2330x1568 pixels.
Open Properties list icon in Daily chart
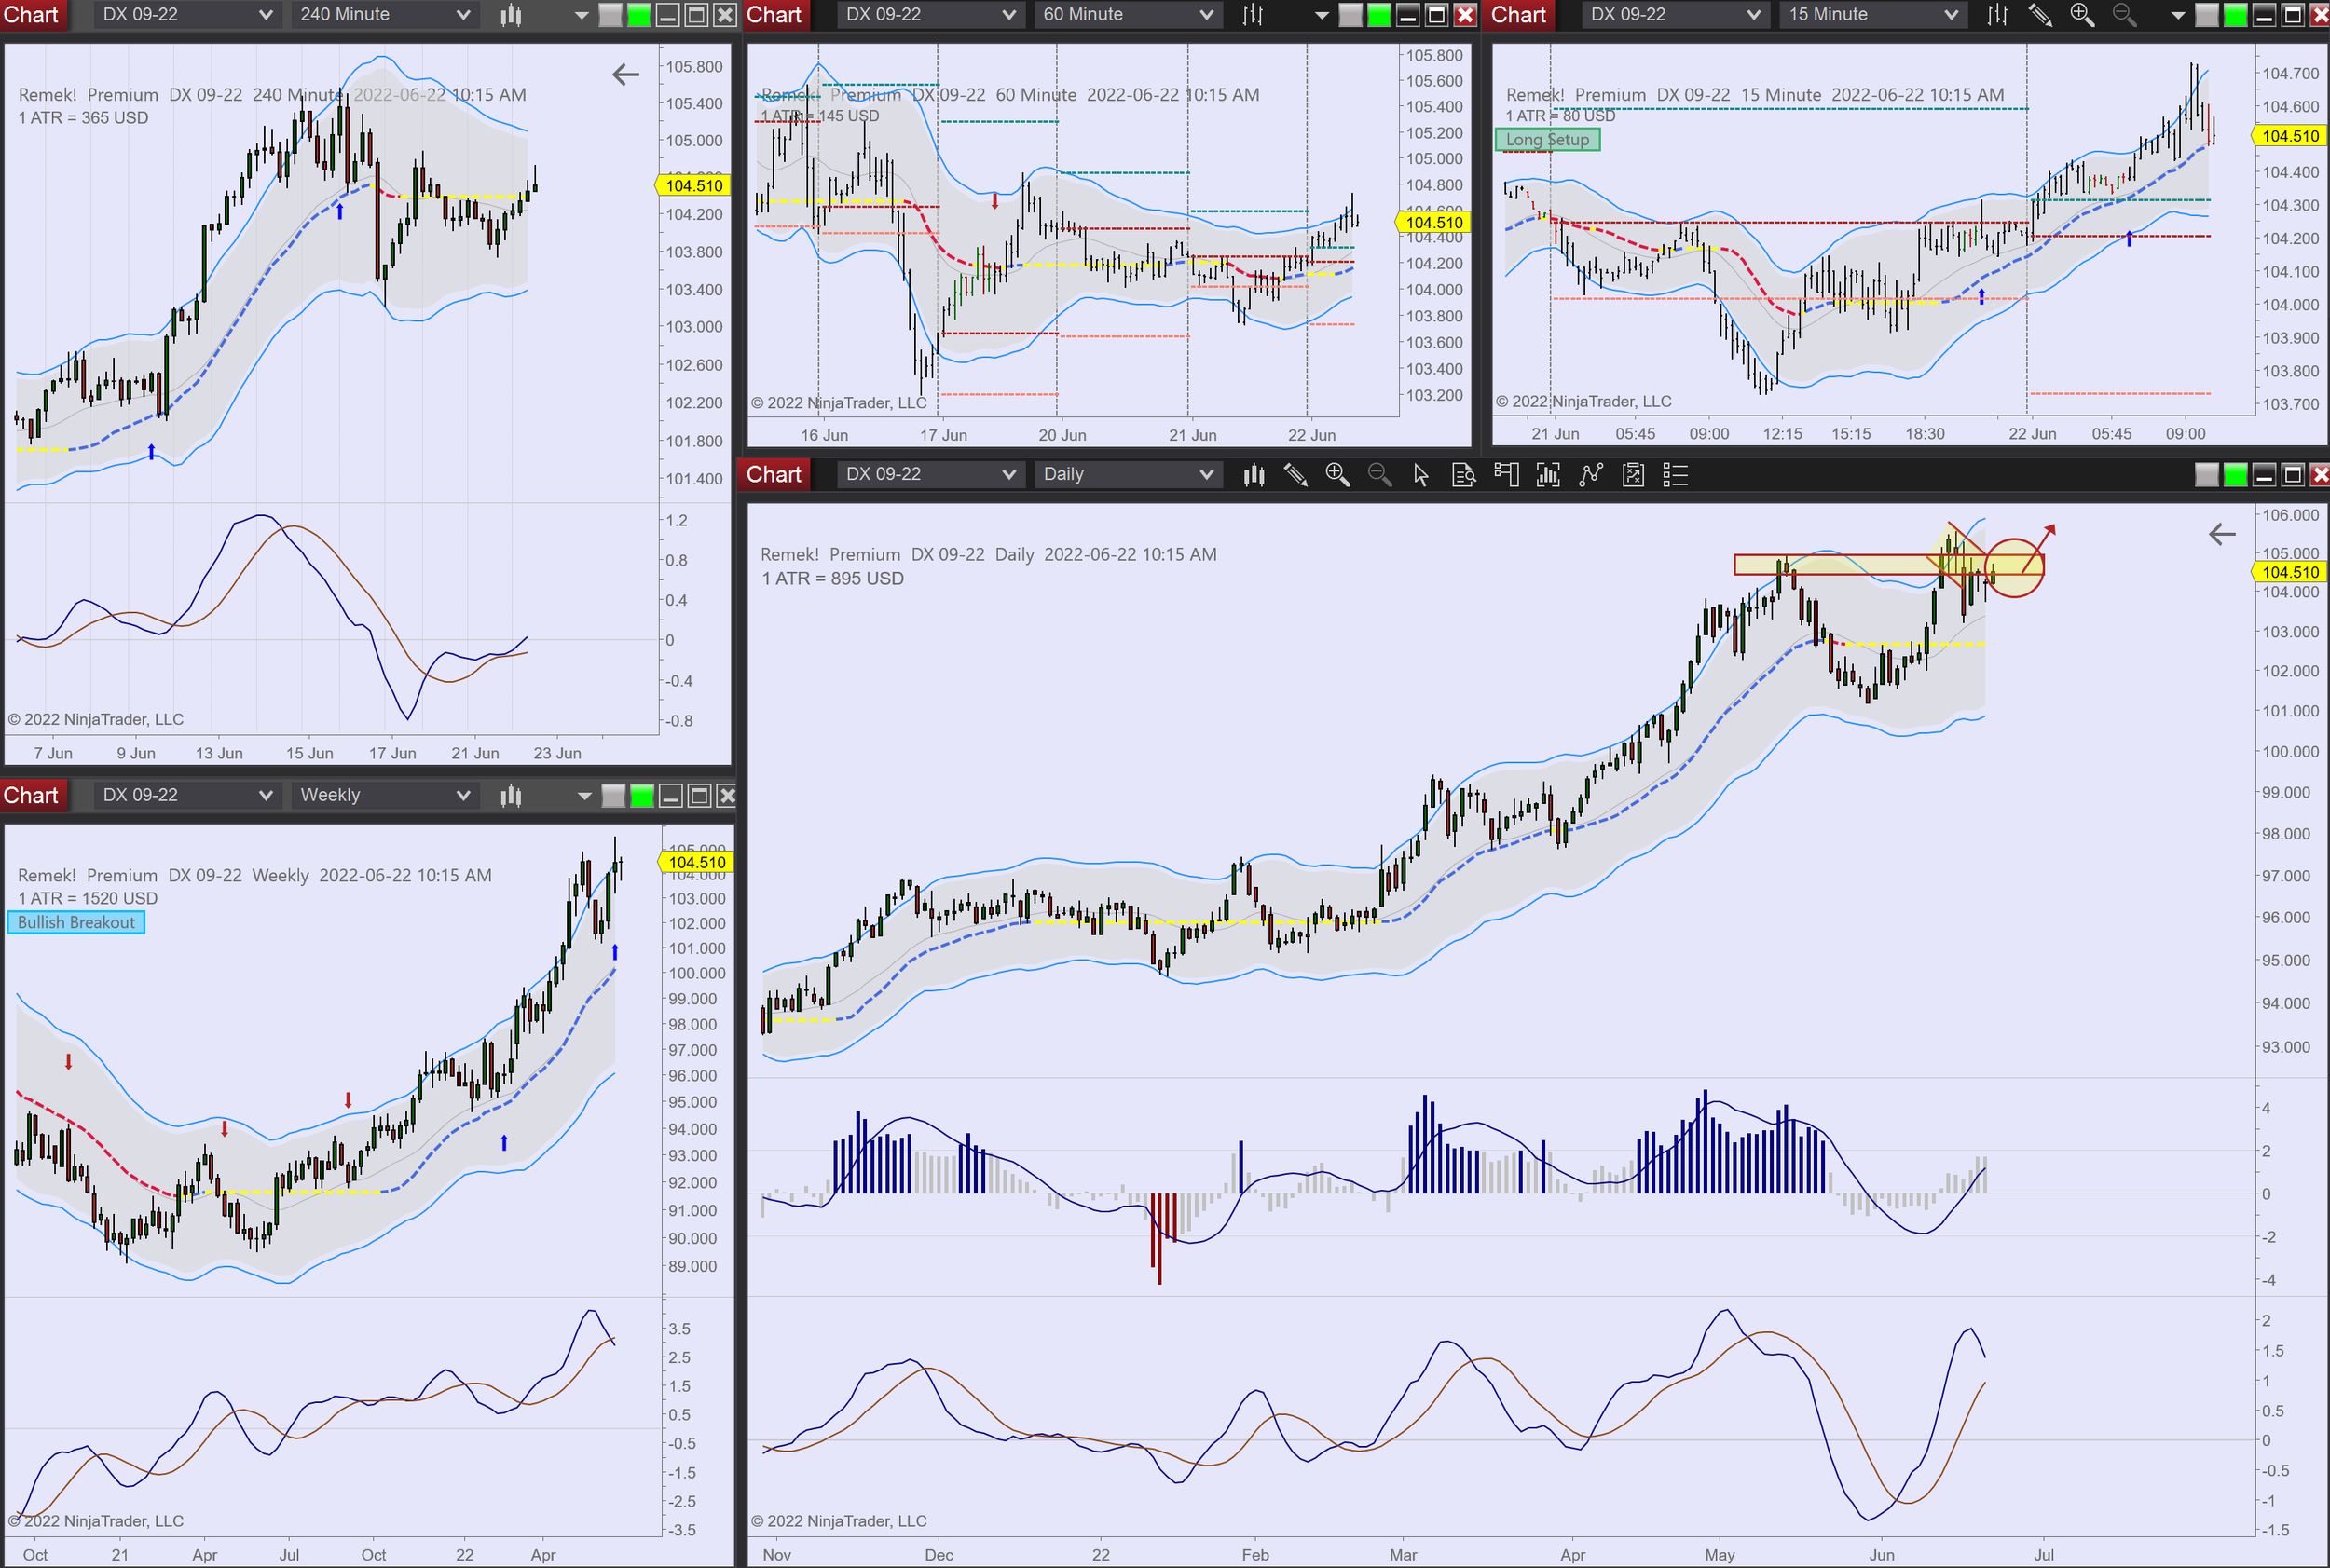click(x=1676, y=475)
